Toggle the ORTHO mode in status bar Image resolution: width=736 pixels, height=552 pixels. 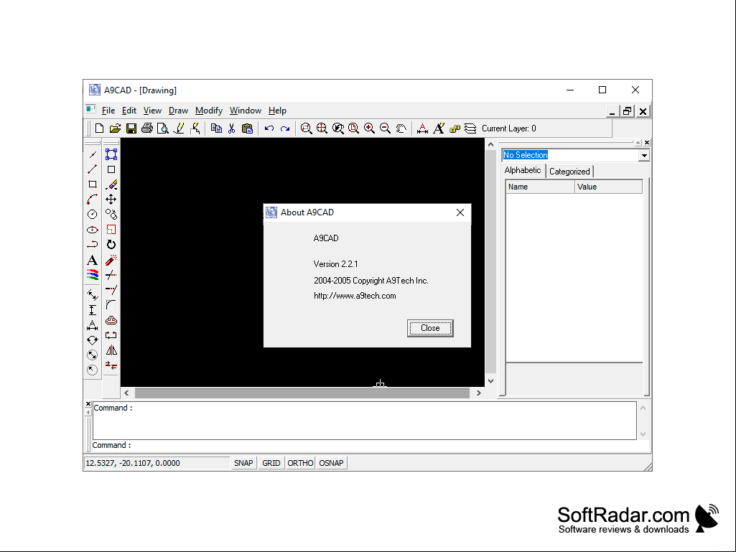[300, 463]
